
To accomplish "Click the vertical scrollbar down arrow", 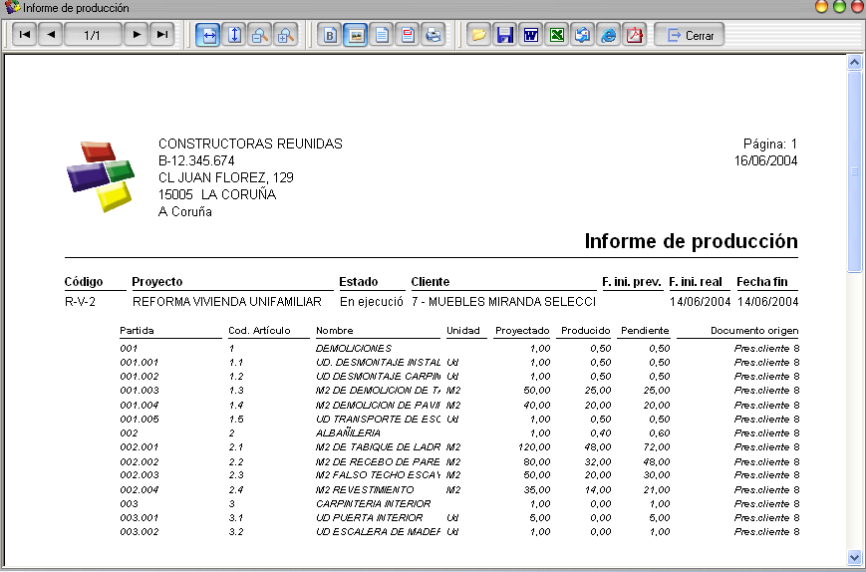I will point(854,556).
